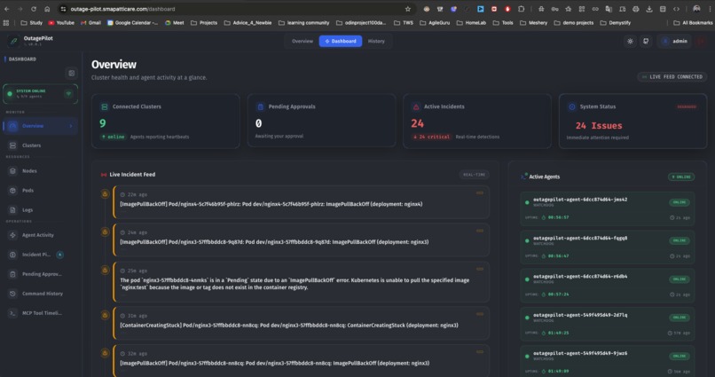715x377 pixels.
Task: Click the red logout icon beside admin
Action: click(701, 41)
